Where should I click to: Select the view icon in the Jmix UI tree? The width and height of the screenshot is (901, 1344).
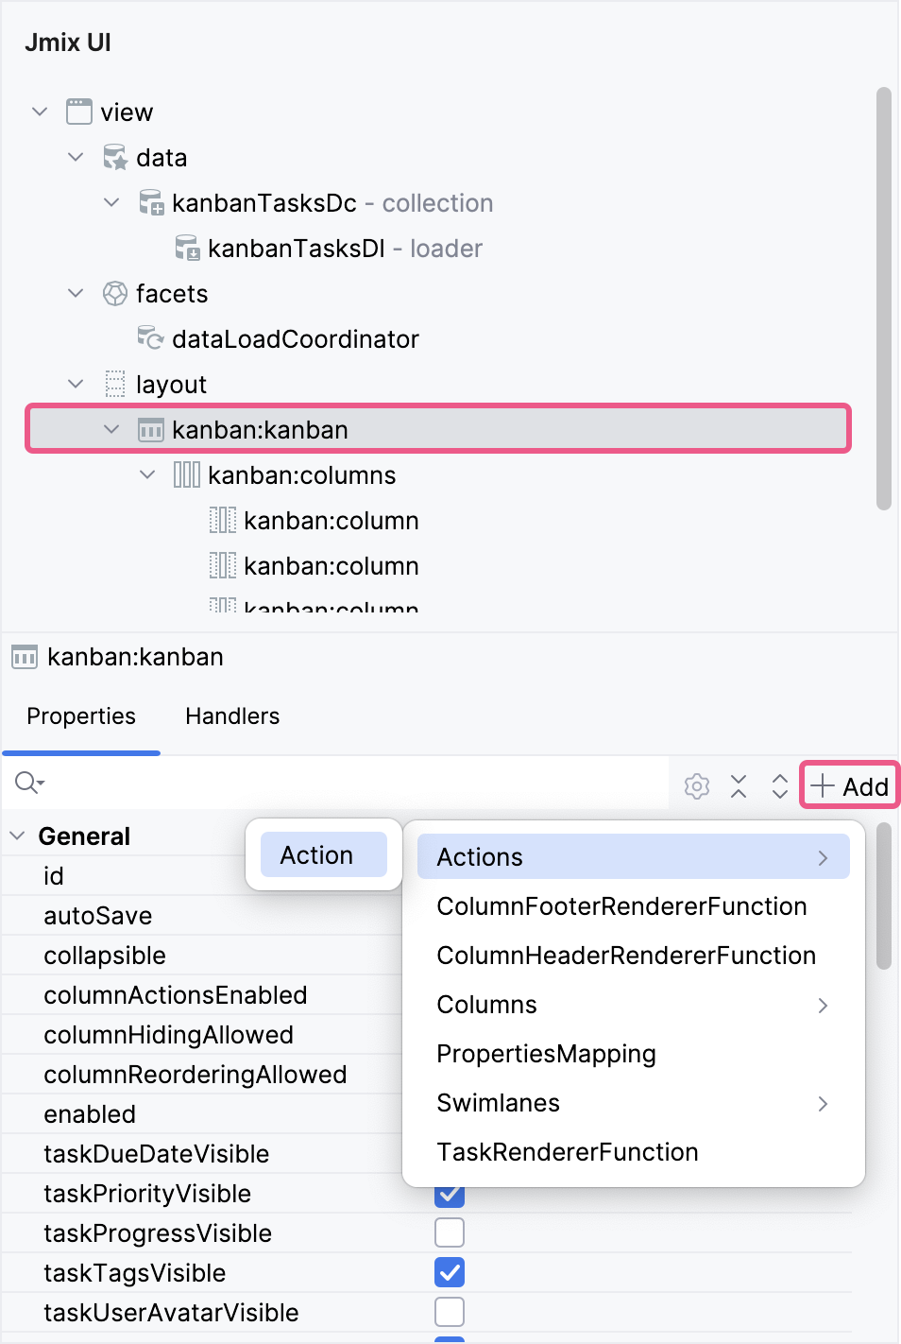77,112
